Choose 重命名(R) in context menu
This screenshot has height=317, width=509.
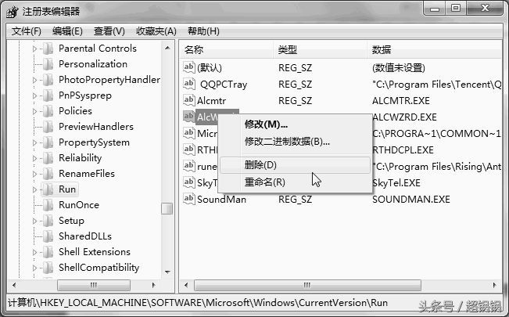[264, 182]
